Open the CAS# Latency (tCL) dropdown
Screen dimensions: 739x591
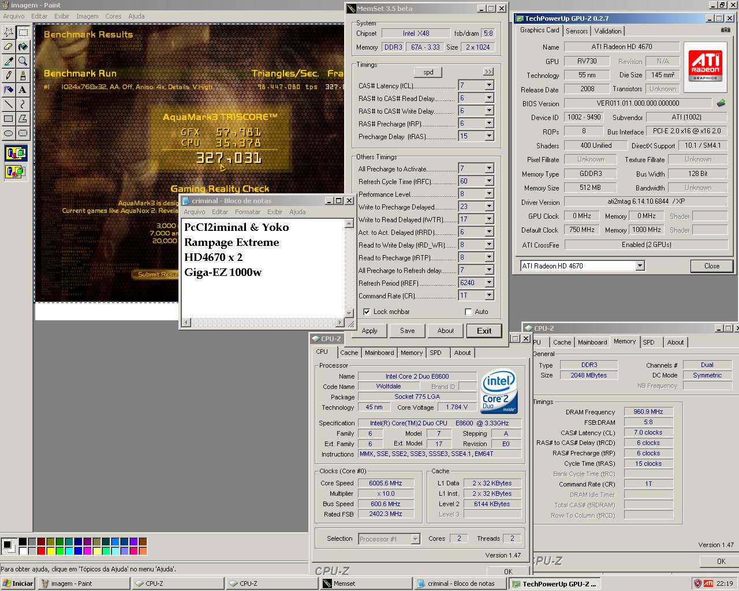tap(489, 85)
